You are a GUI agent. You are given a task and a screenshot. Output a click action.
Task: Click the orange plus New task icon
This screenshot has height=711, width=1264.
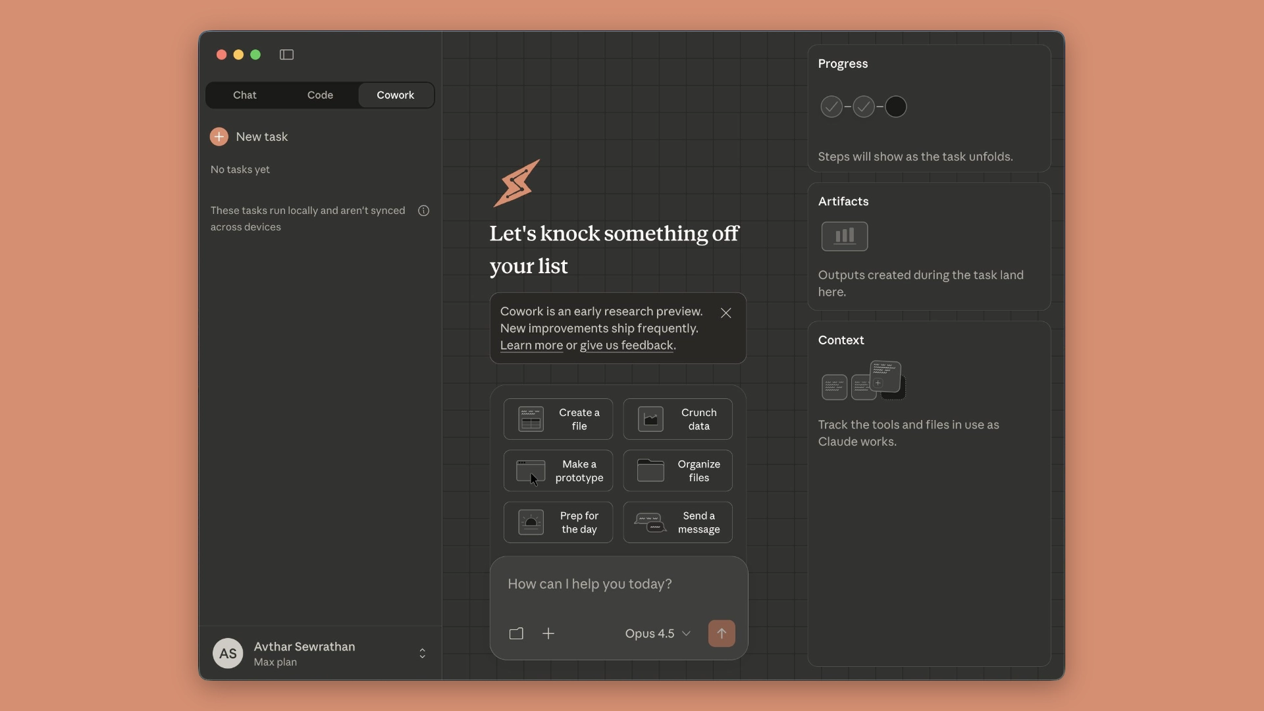(x=219, y=136)
